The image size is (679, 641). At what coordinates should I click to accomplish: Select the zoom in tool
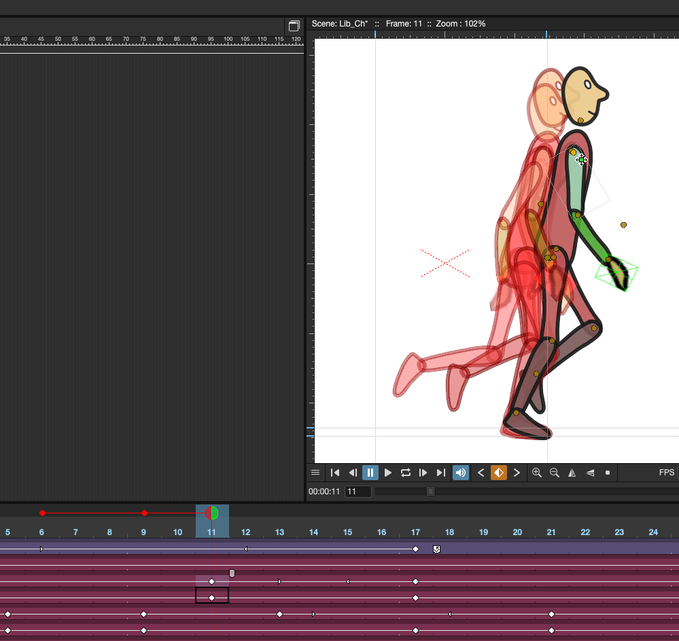click(537, 472)
